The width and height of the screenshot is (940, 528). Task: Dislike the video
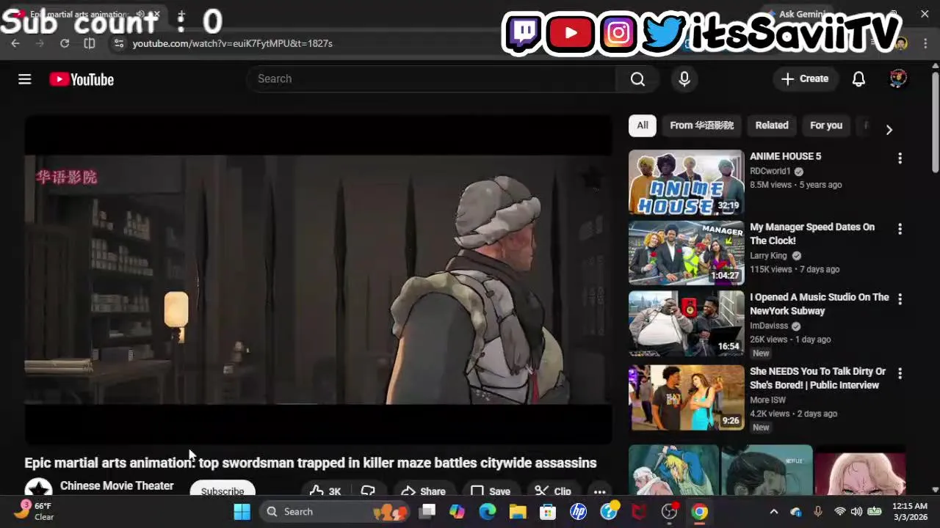369,491
